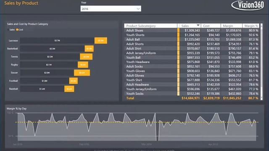Select the Adult Shirt row

[x=192, y=49]
